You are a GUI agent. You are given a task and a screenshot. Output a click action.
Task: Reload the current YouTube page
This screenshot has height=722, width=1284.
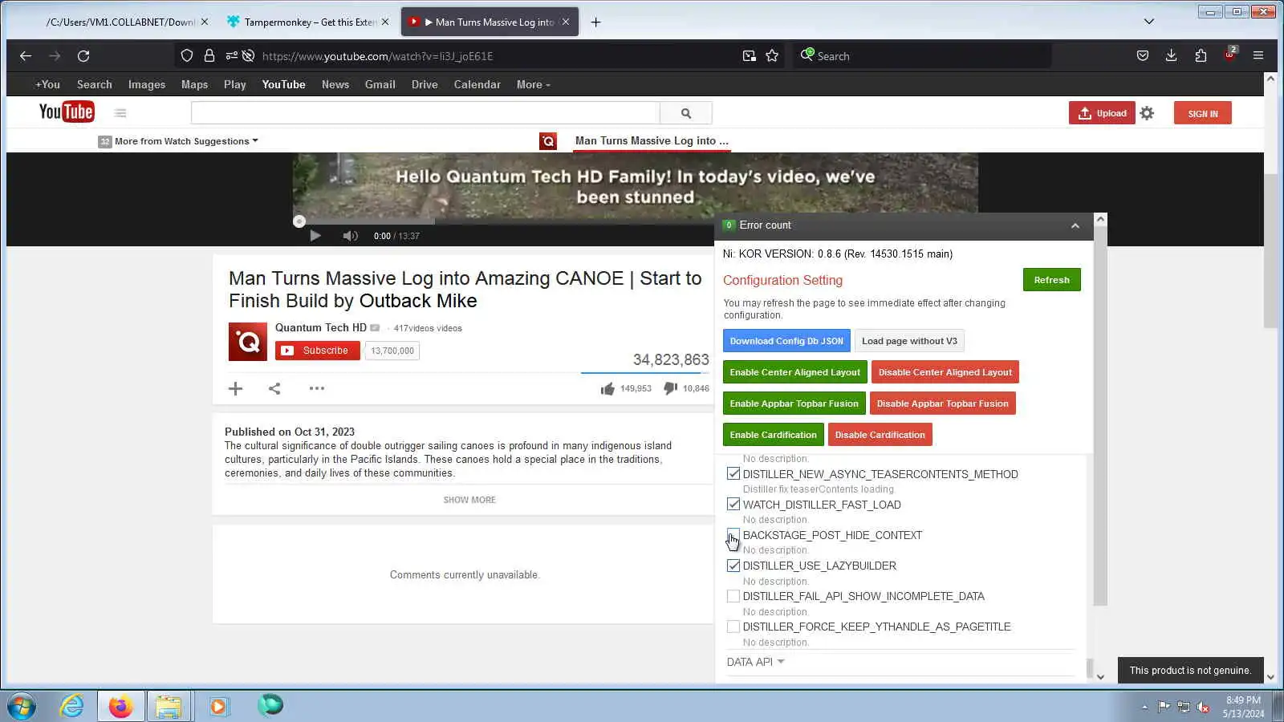click(x=83, y=56)
